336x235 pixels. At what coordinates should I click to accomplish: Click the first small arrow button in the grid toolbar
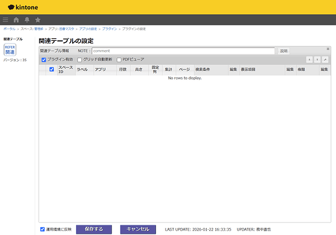pos(309,60)
